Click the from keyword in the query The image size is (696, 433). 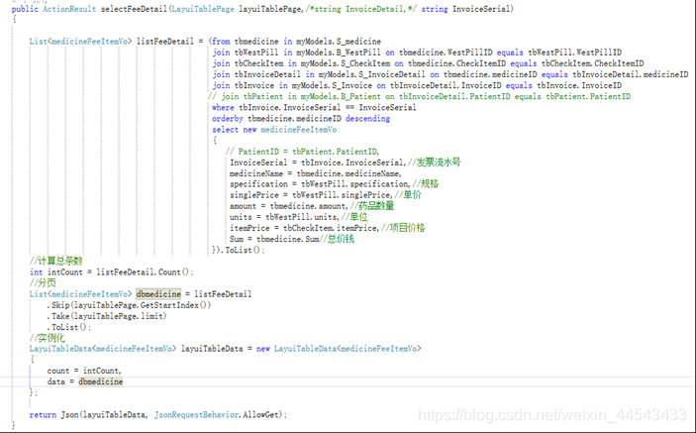coord(221,42)
